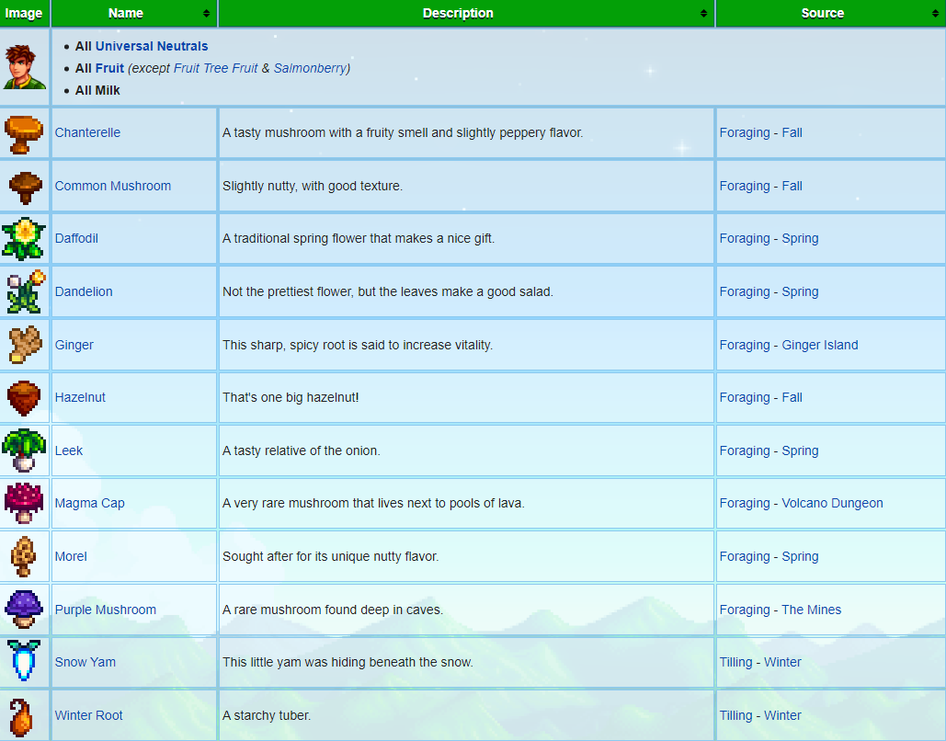This screenshot has height=741, width=946.
Task: Sort table by Name column arrows
Action: 206,14
